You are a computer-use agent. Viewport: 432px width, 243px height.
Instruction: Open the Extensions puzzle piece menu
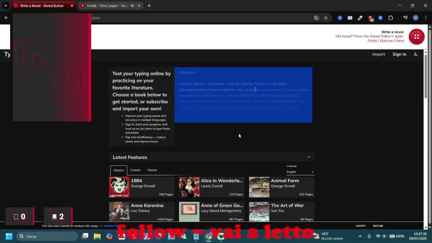click(x=390, y=18)
